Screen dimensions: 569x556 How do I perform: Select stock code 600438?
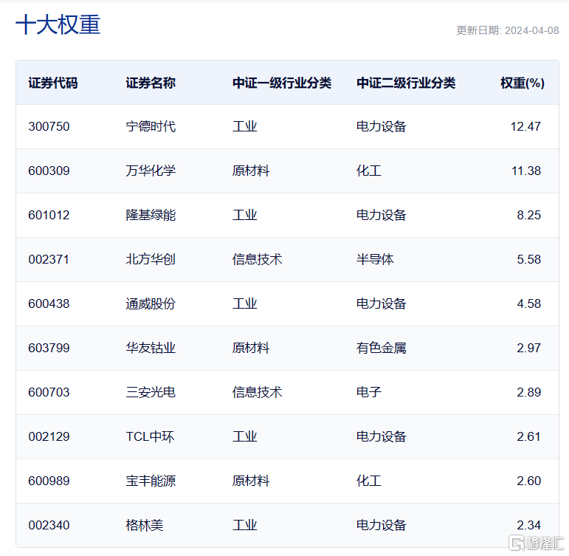(49, 303)
